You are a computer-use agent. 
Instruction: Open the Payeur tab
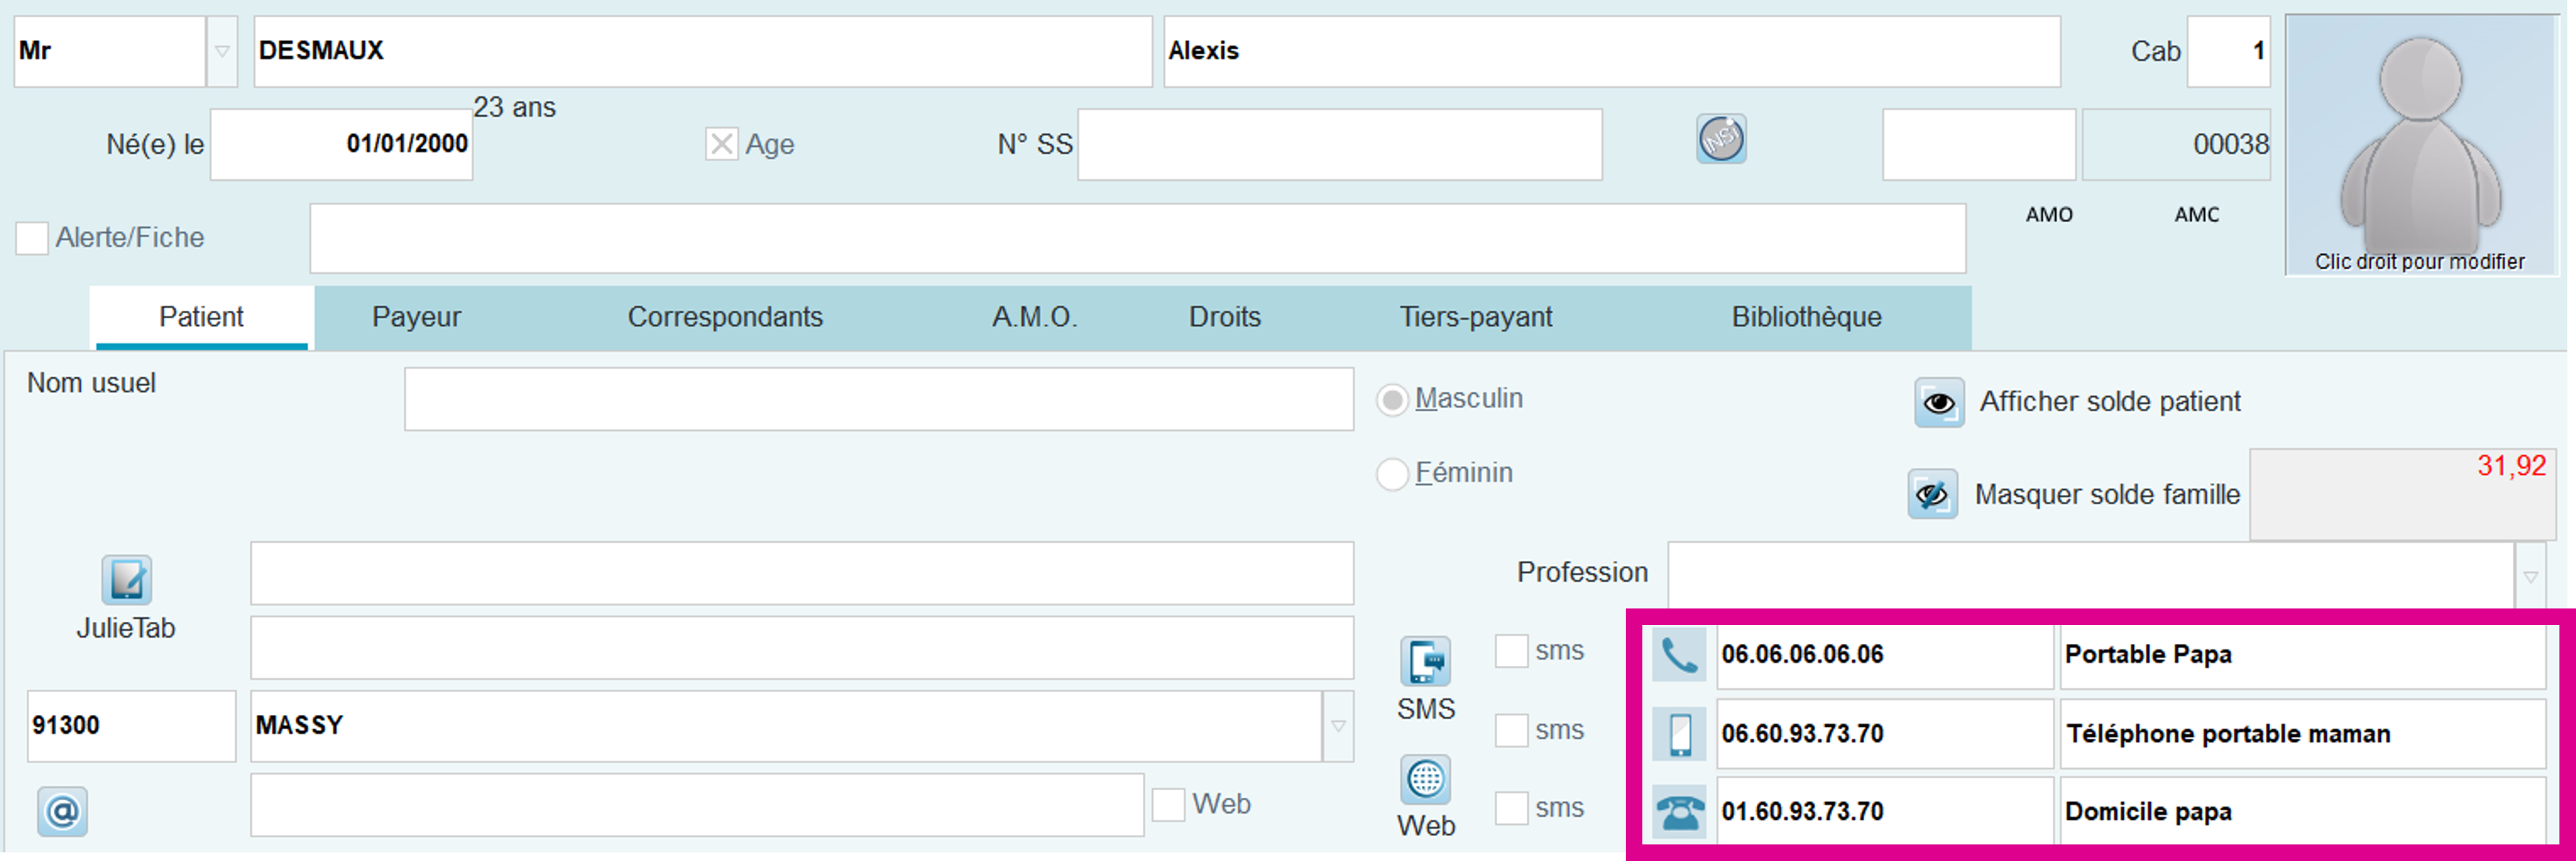coord(416,317)
